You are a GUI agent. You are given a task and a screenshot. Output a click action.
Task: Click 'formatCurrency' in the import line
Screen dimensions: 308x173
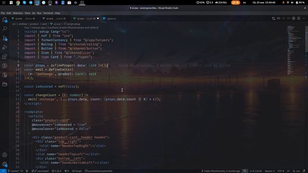point(54,40)
